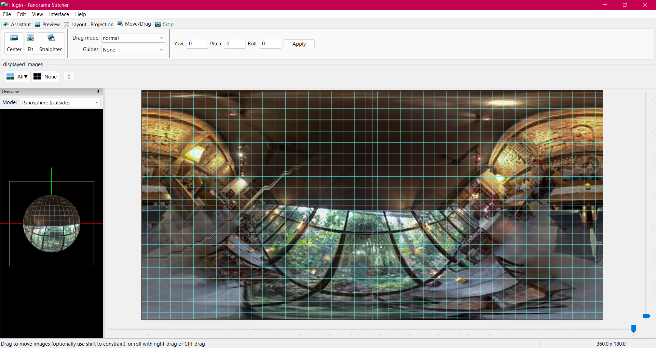Toggle display of image 0

pos(69,76)
